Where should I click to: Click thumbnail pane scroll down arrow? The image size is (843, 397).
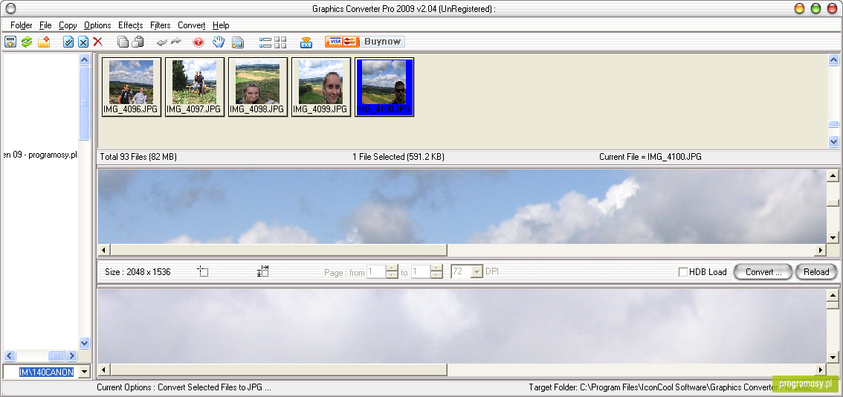click(833, 141)
